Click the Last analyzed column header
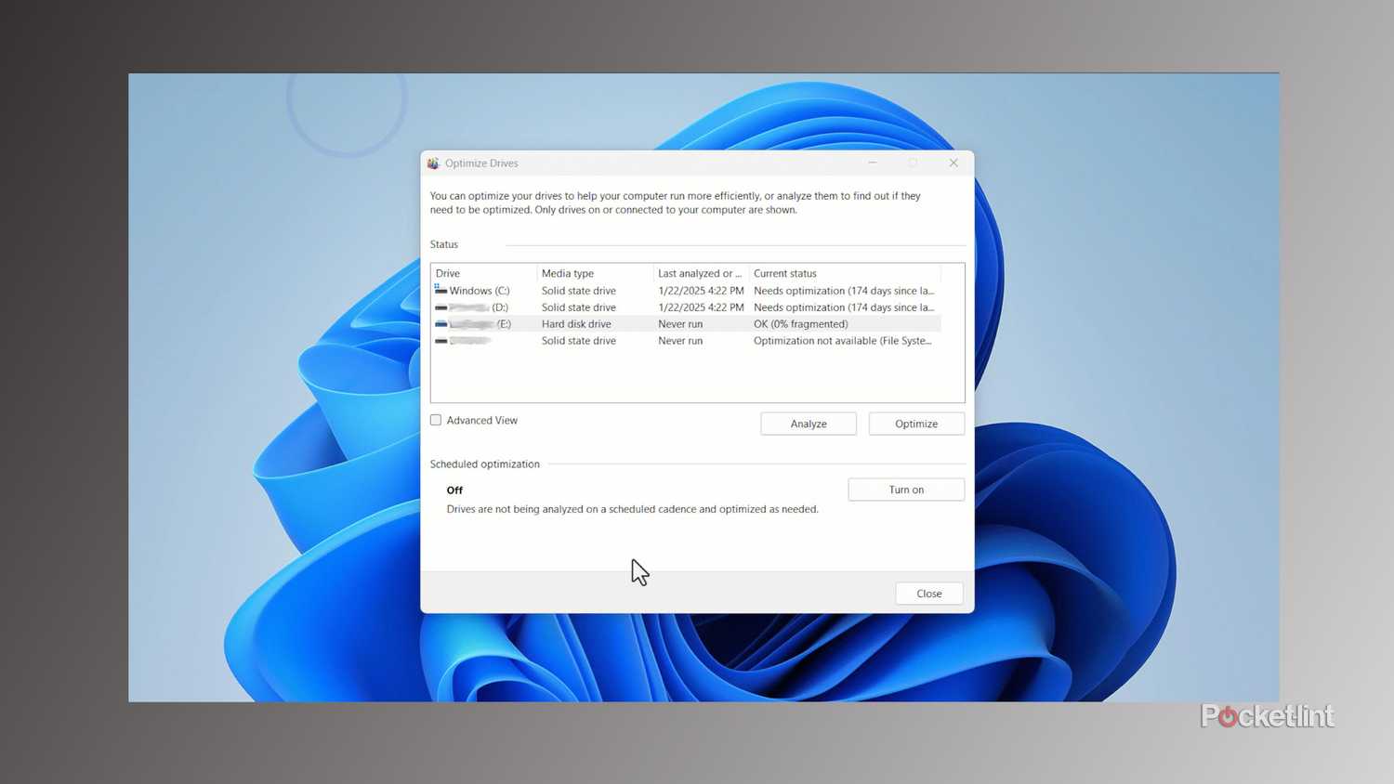 tap(700, 273)
